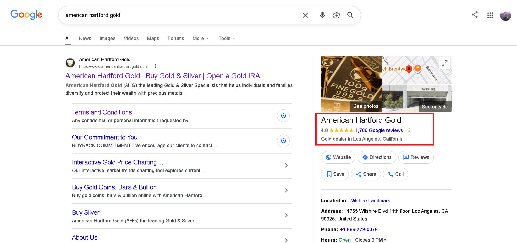Viewport: 517px width, 243px height.
Task: Open the Terms and Conditions link
Action: 102,112
